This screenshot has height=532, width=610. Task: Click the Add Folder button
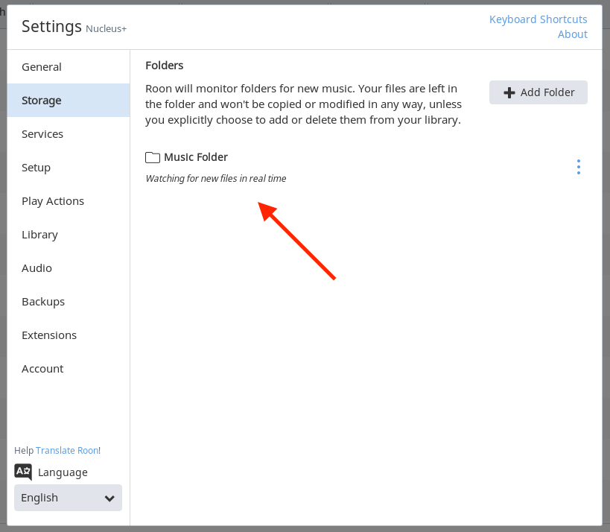tap(538, 92)
